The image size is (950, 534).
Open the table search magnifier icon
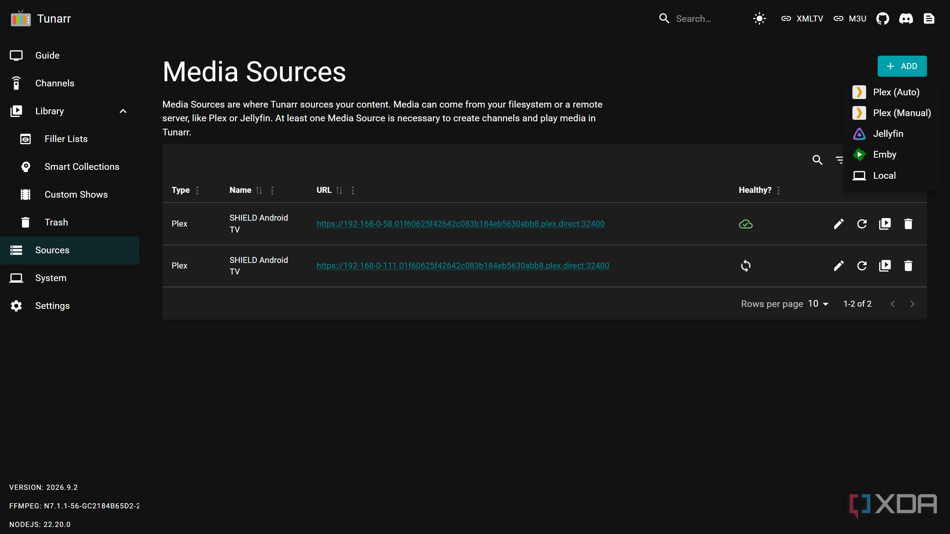pos(817,160)
